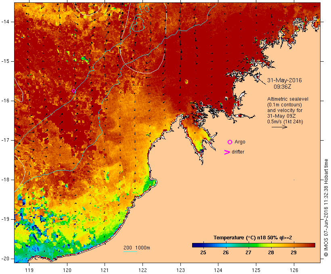331x274 pixels.
Task: Click latitude axis label -17
Action: (x=5, y=140)
